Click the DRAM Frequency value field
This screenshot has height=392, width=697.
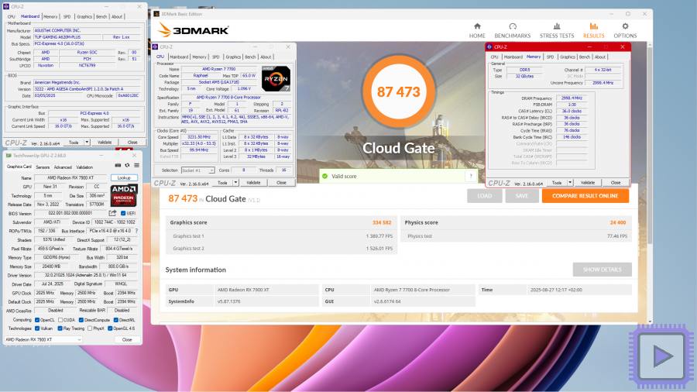[572, 98]
